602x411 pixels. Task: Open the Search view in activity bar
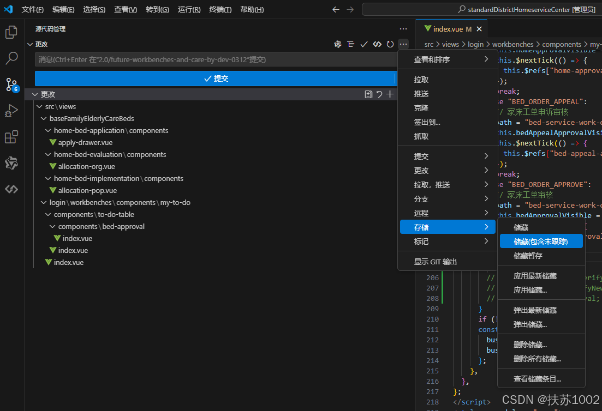(11, 58)
